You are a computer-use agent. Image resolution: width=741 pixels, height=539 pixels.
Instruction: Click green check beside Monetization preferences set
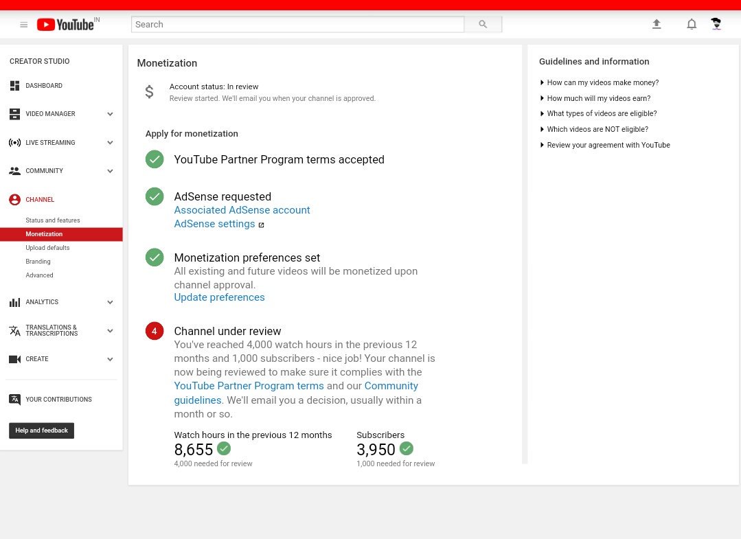tap(155, 257)
